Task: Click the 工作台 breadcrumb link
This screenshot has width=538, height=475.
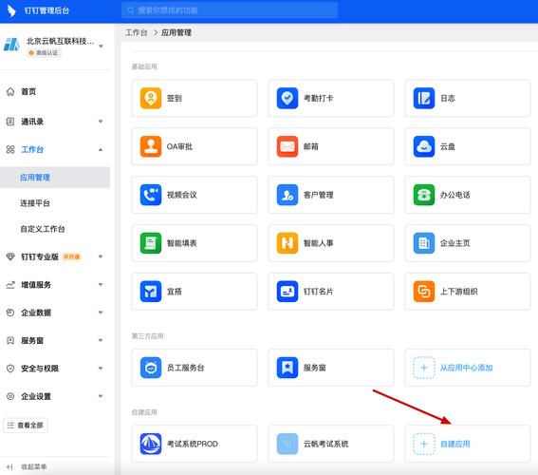Action: point(137,33)
